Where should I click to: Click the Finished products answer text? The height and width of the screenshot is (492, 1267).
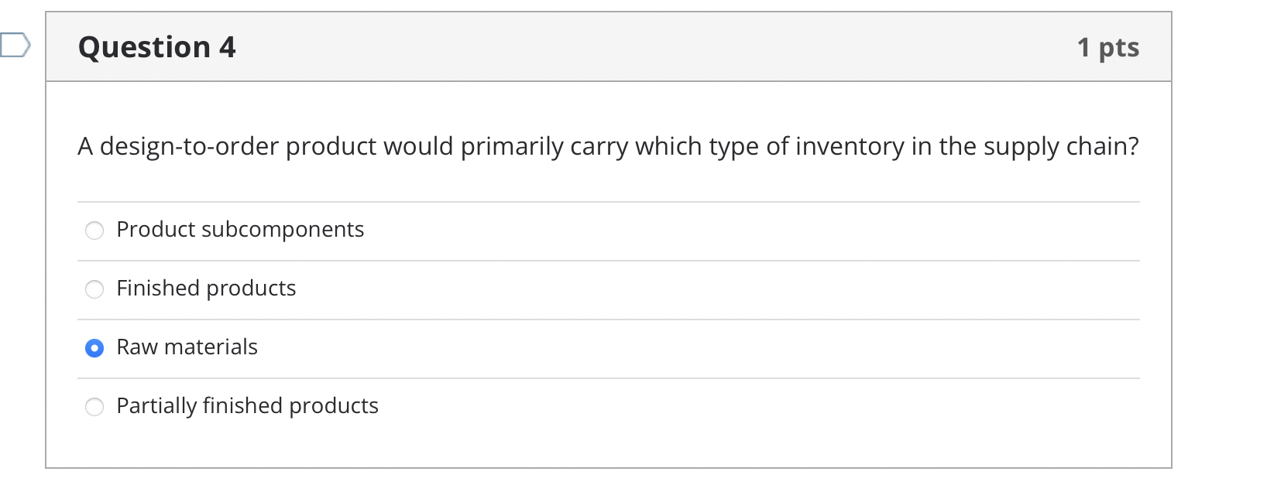coord(205,289)
